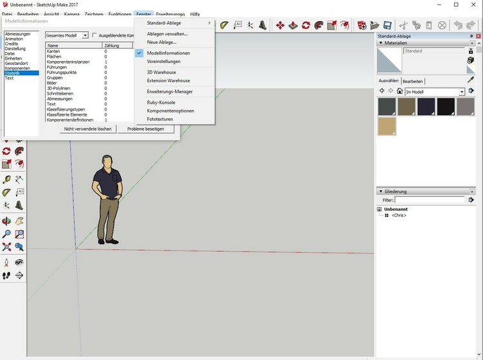Open materials Details arrow menu
This screenshot has height=360, width=483.
pyautogui.click(x=471, y=91)
